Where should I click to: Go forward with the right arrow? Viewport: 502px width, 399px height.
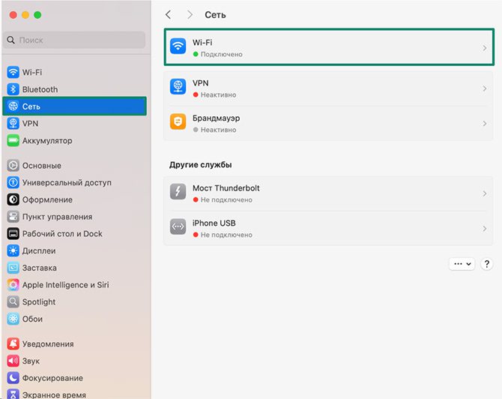190,14
